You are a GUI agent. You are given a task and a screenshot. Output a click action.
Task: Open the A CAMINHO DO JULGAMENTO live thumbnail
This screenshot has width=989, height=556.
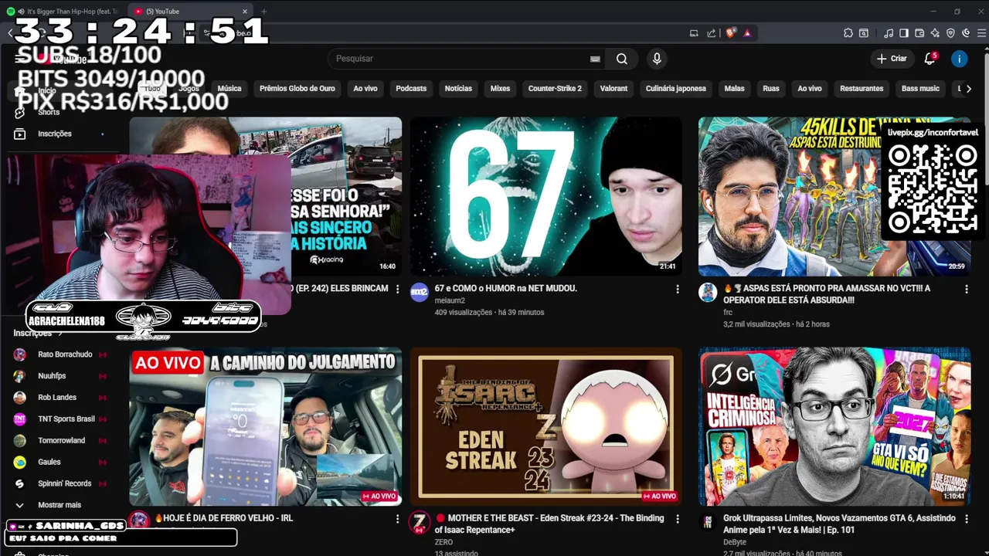coord(265,426)
